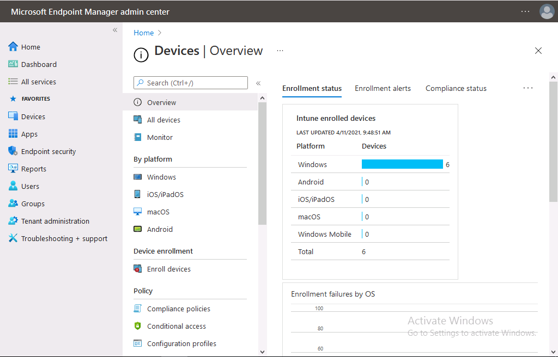Click the 'Android' row in enrolled devices table

point(370,182)
